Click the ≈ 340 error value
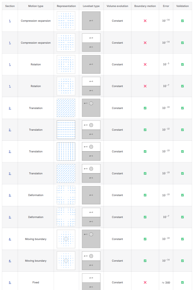Viewport: 194px width, 290px height. 166,282
